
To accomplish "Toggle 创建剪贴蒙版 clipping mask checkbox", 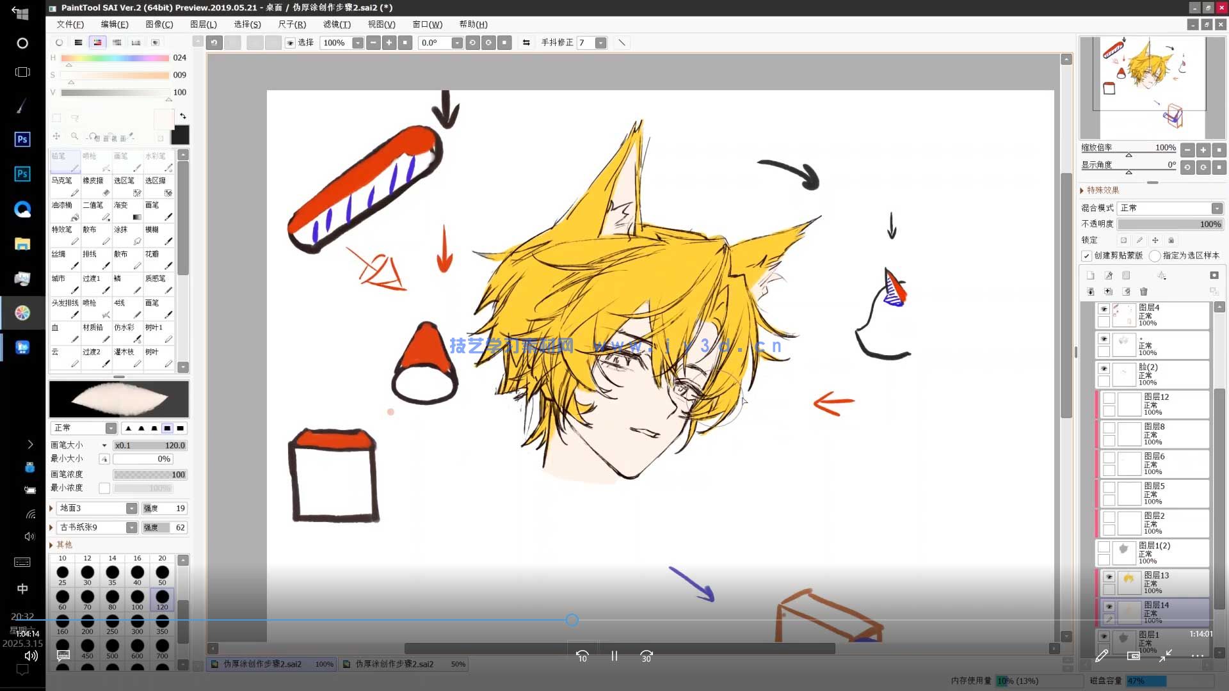I will click(x=1087, y=255).
